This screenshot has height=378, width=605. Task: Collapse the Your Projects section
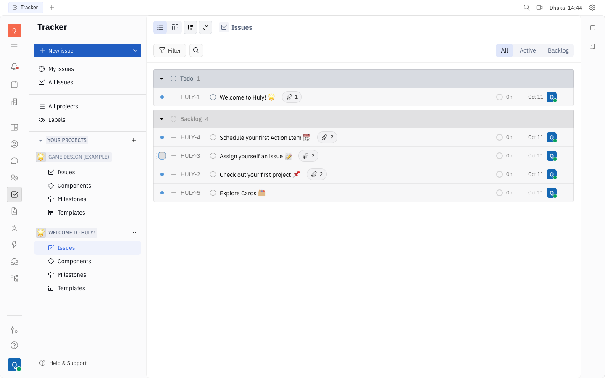pos(41,140)
